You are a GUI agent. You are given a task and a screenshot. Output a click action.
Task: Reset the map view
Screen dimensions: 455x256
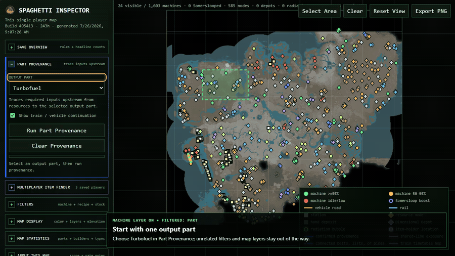point(389,11)
